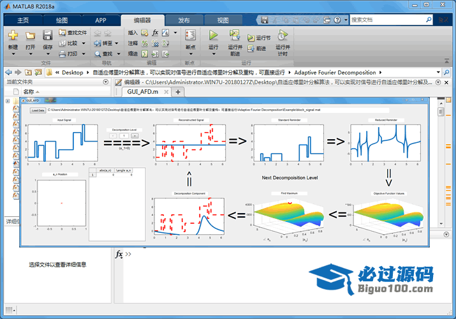Open the 比较 dropdown arrow
The height and width of the screenshot is (319, 456).
(x=84, y=43)
